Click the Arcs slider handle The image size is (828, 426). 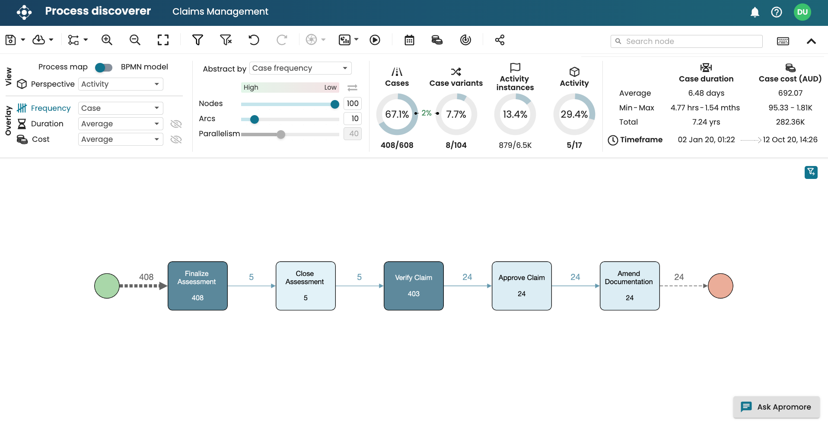(255, 119)
